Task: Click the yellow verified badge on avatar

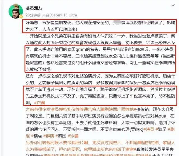Action: tap(21, 17)
